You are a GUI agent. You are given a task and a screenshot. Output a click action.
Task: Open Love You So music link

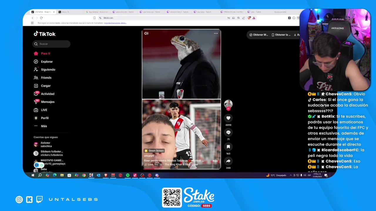(x=171, y=165)
